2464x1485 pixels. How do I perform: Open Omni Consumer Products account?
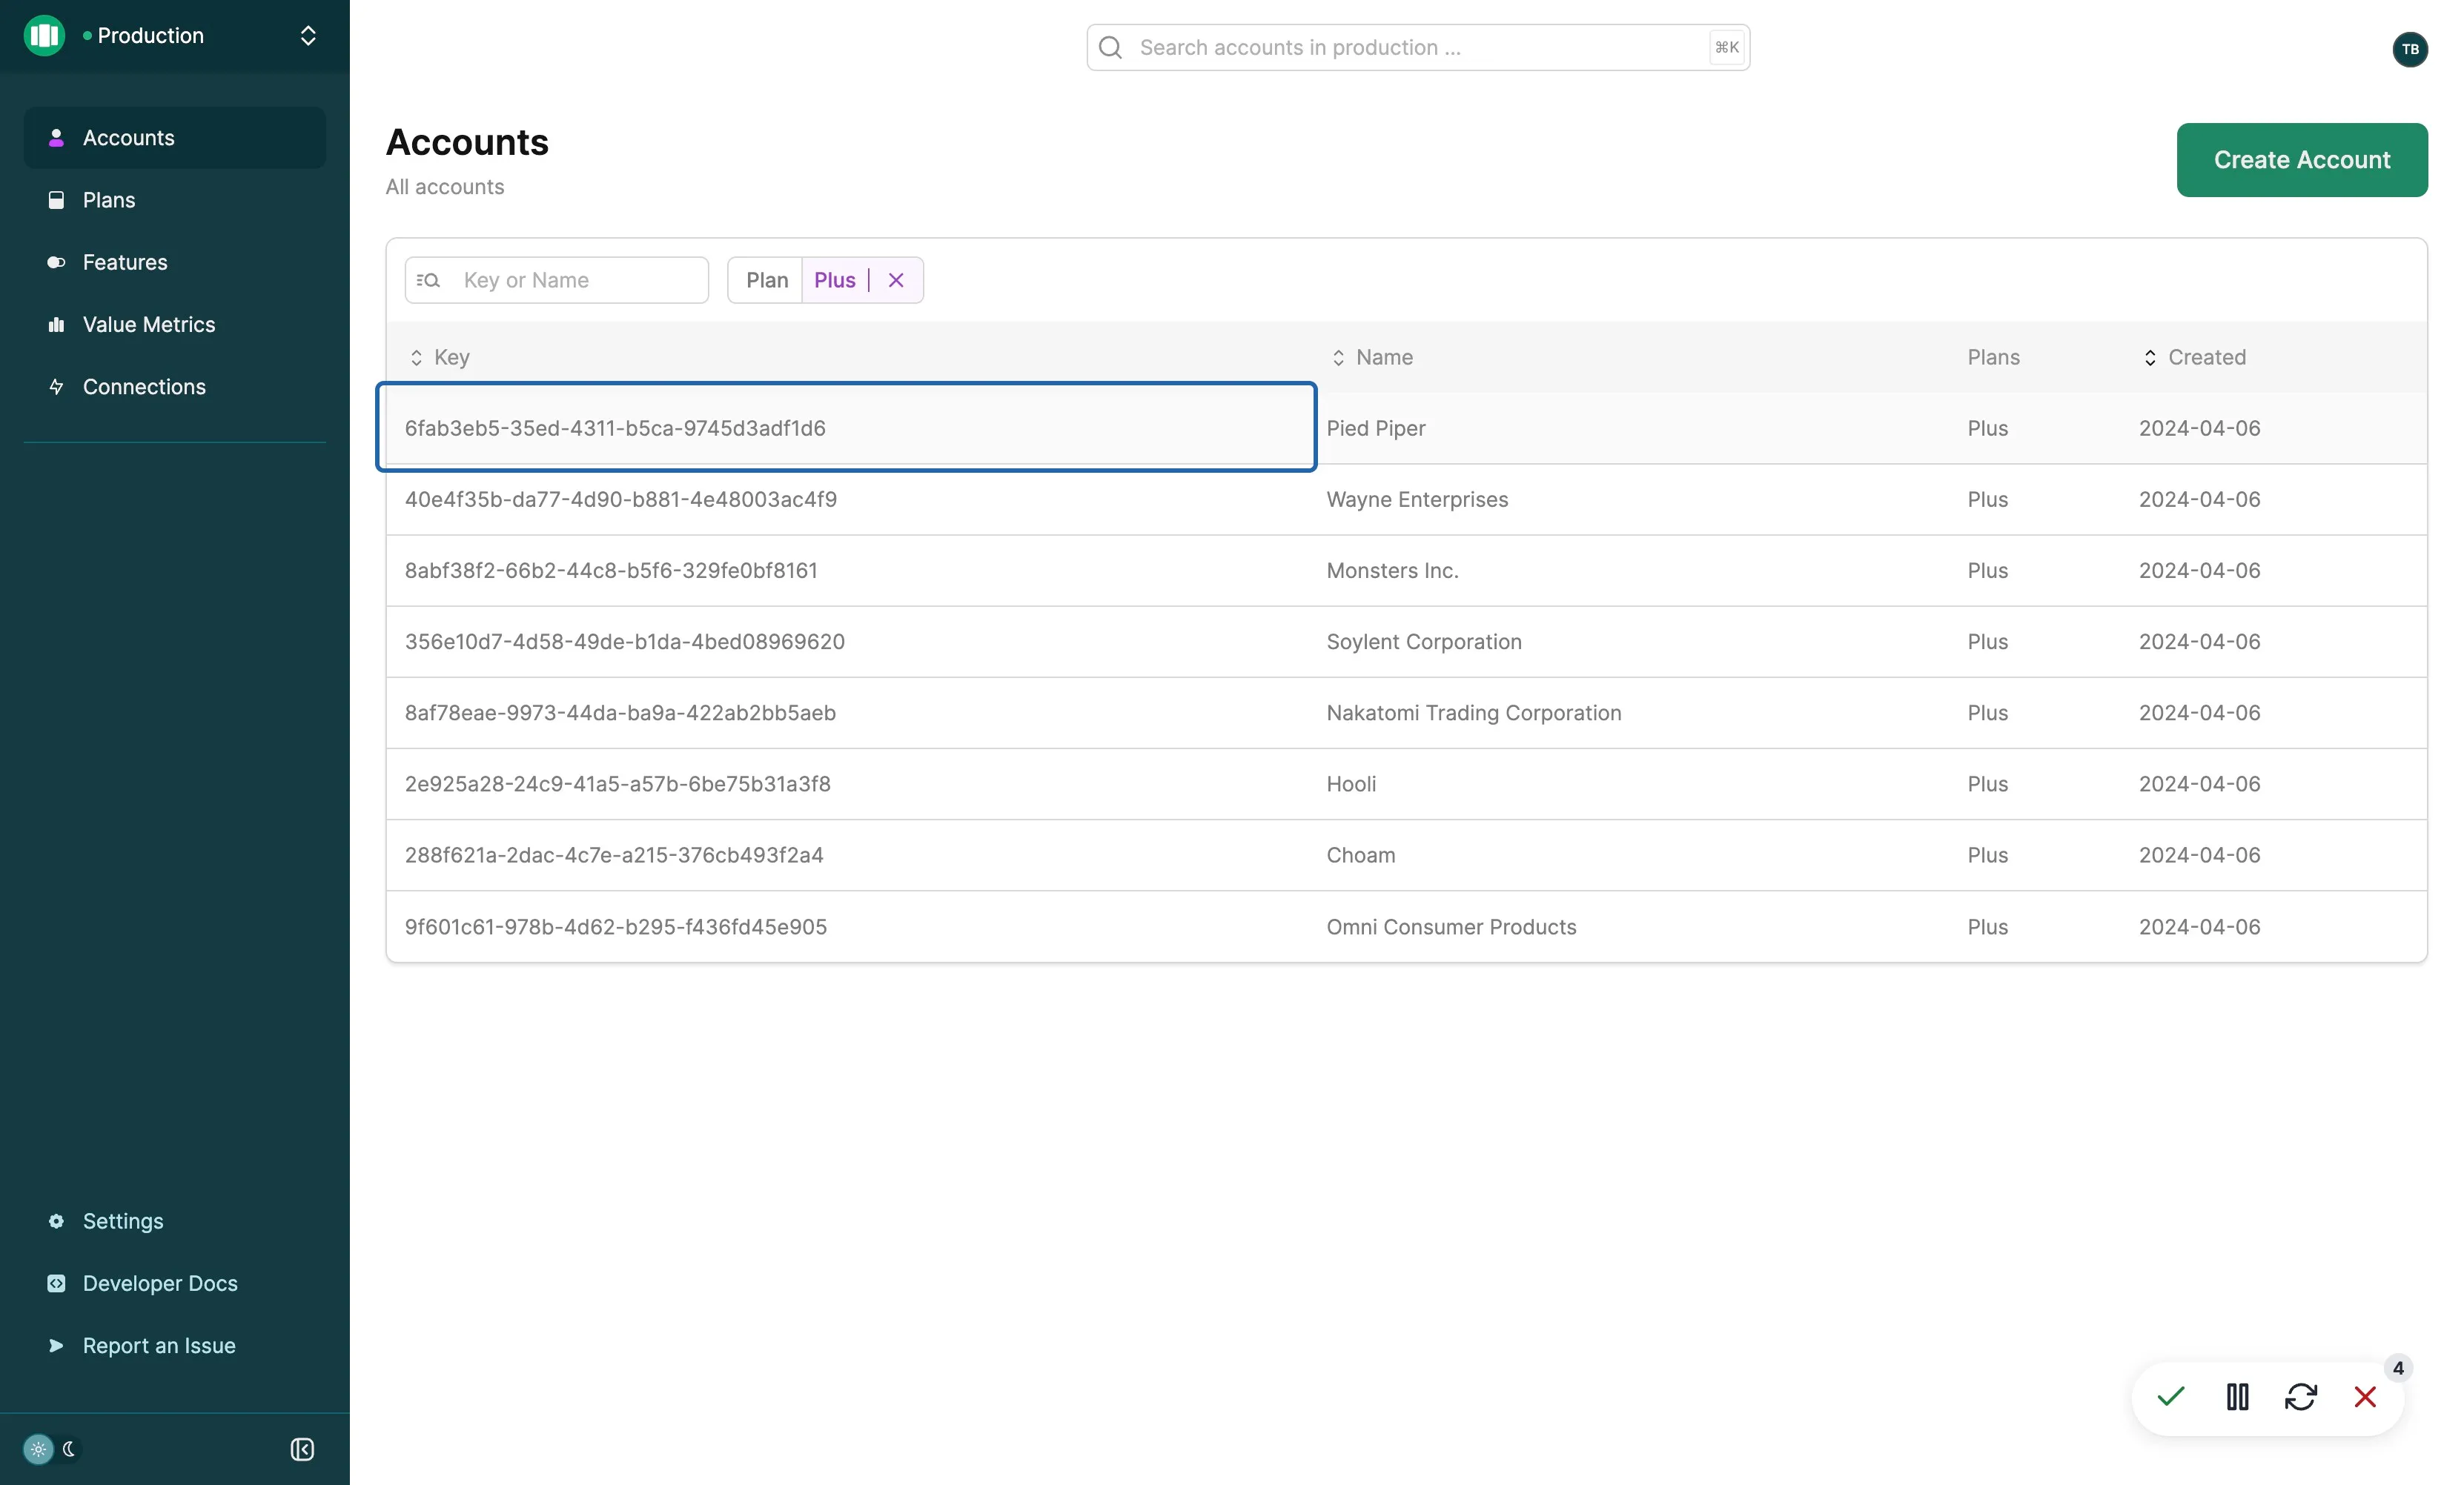coord(1406,926)
